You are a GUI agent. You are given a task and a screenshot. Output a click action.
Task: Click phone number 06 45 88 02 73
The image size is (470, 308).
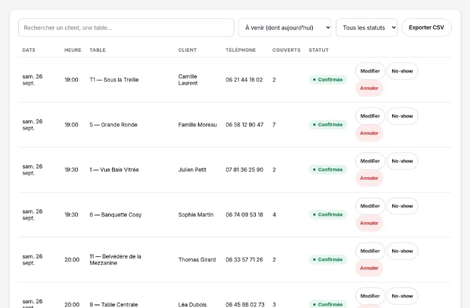point(245,305)
